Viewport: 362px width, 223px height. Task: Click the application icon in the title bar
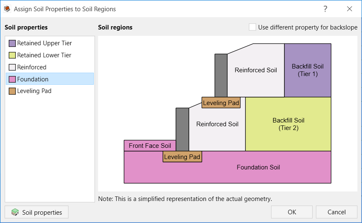(x=7, y=9)
